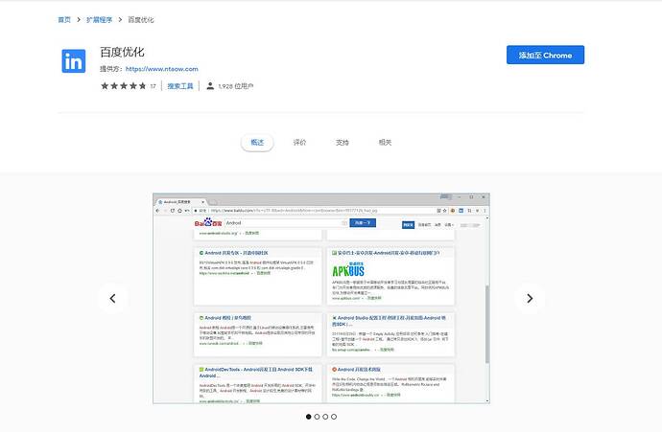Screen dimensions: 662x432
Task: Click the 百度优化 extension logo icon
Action: pyautogui.click(x=74, y=61)
